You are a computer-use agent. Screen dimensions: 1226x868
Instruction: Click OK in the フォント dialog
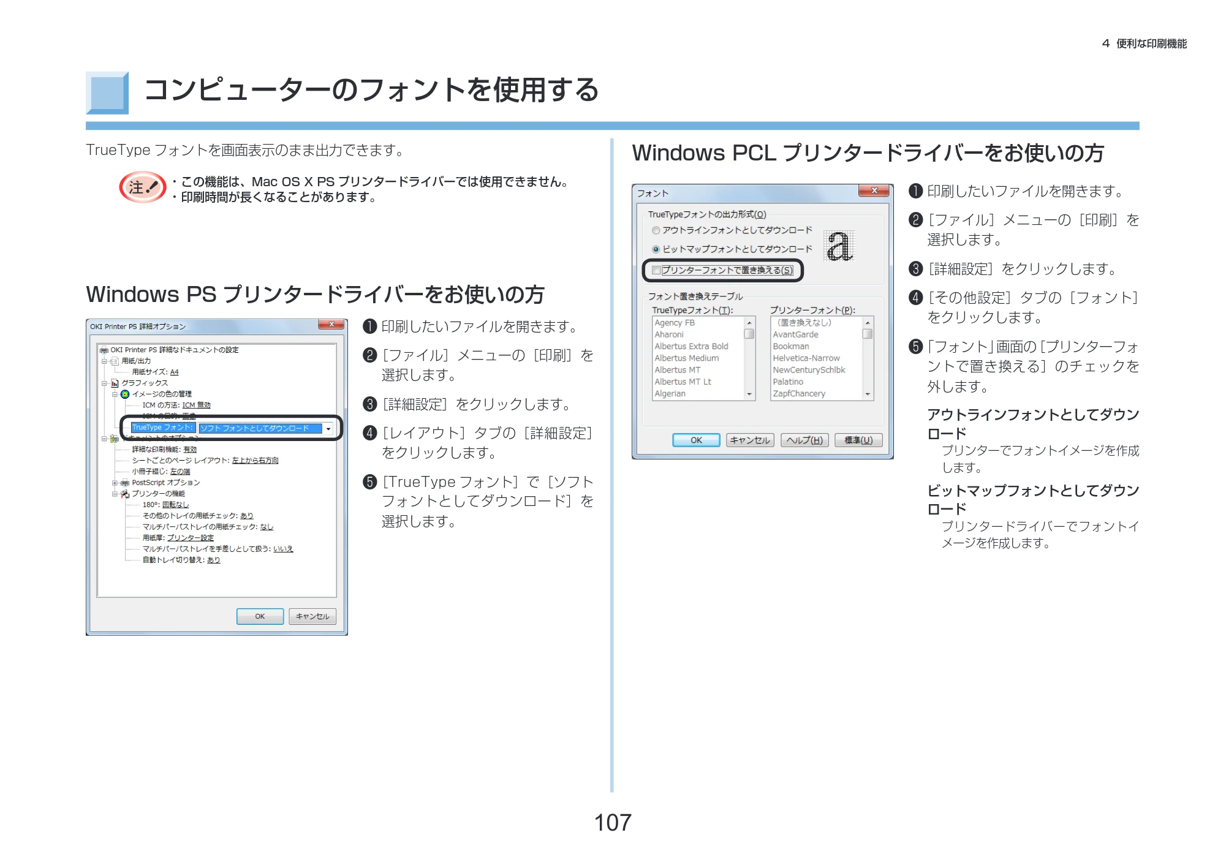click(x=697, y=440)
